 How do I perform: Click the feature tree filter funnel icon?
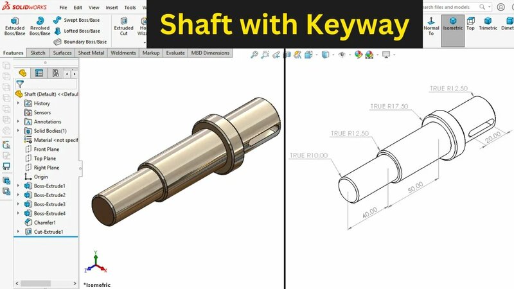click(x=20, y=84)
